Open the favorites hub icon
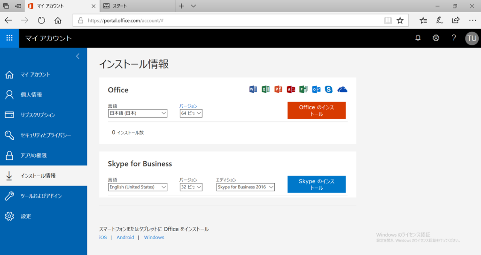The width and height of the screenshot is (481, 255). pos(423,21)
